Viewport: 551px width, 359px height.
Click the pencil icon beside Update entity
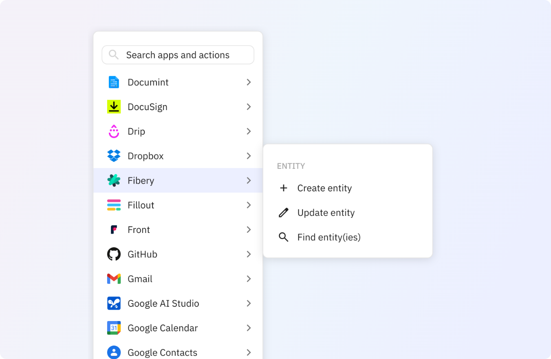(284, 213)
